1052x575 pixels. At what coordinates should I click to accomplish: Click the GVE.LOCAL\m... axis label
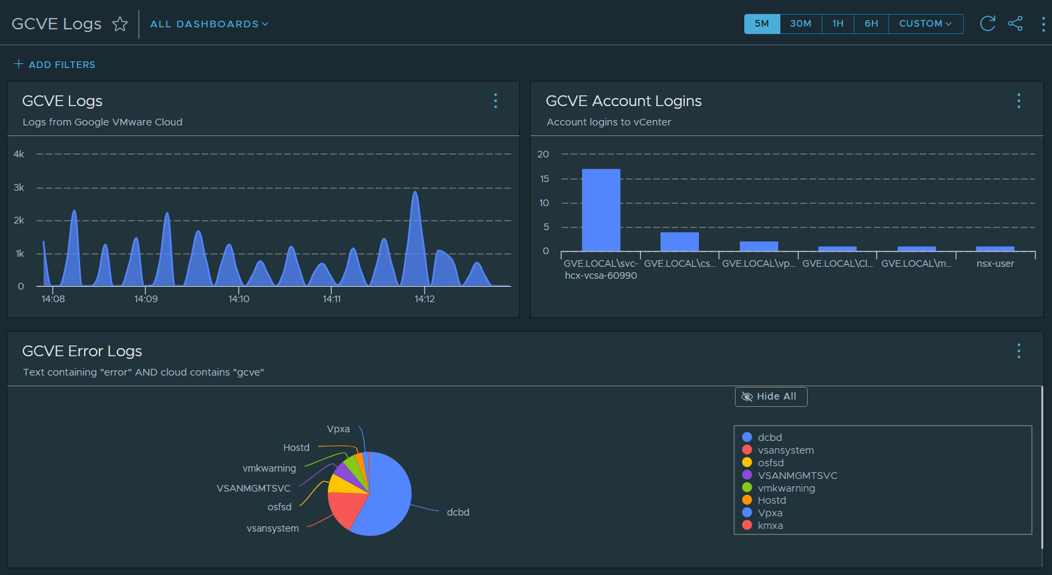pyautogui.click(x=916, y=263)
